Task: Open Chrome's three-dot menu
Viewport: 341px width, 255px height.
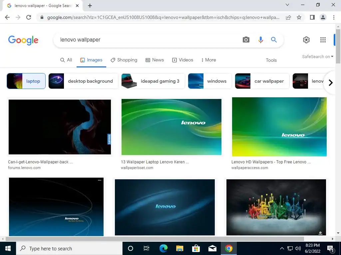Action: (334, 17)
